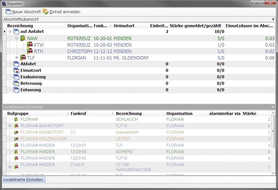Expand the FLORIAN BARNSTORF TLF16 row
278x190 pixels.
click(x=10, y=126)
